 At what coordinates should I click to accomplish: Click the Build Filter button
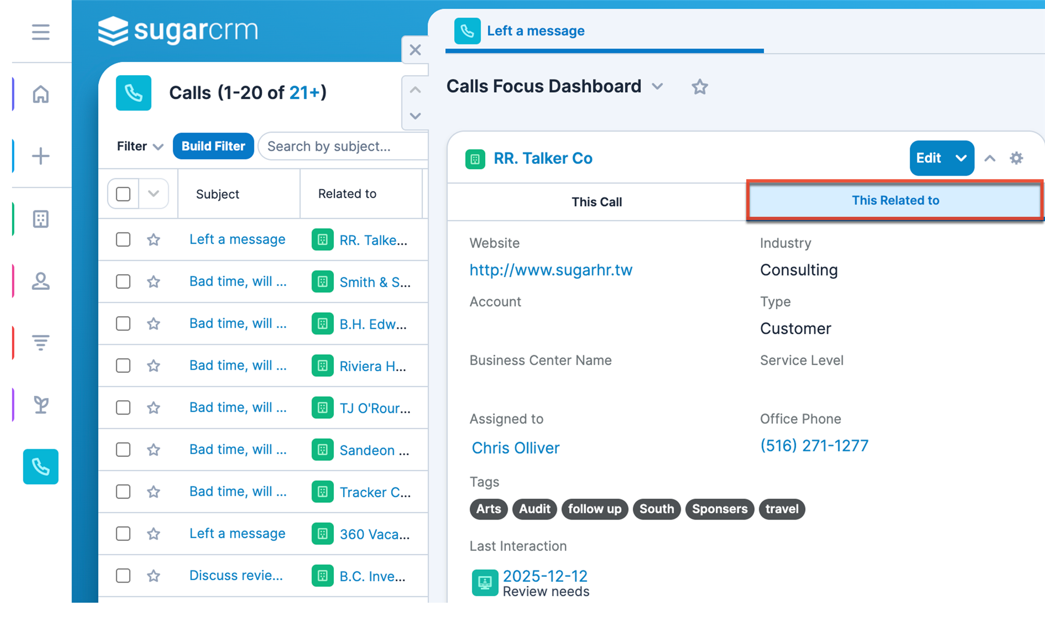point(213,146)
